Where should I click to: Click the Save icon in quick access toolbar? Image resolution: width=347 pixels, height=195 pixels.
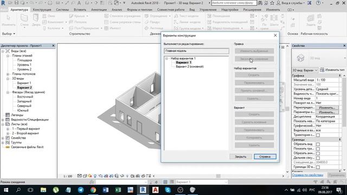17,3
